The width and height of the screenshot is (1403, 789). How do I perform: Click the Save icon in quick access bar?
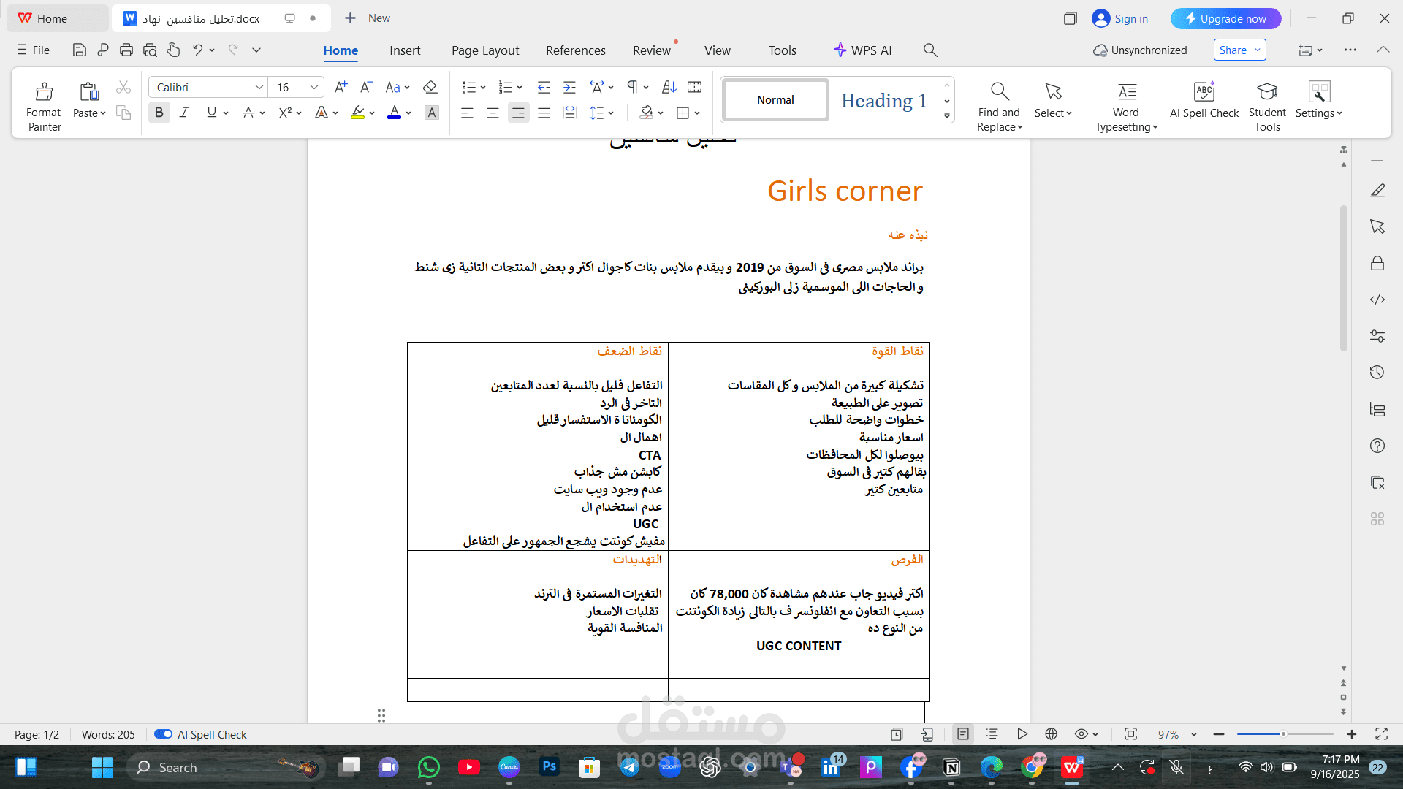pyautogui.click(x=80, y=50)
